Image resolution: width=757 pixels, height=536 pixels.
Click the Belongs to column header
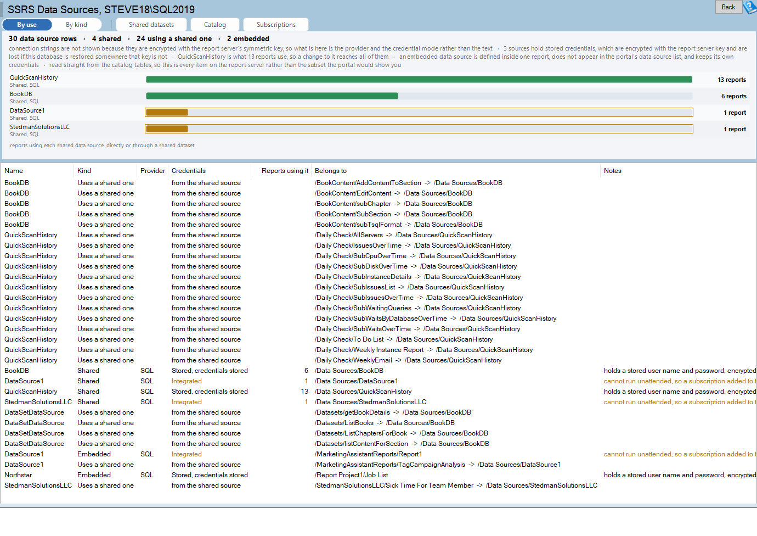click(456, 171)
